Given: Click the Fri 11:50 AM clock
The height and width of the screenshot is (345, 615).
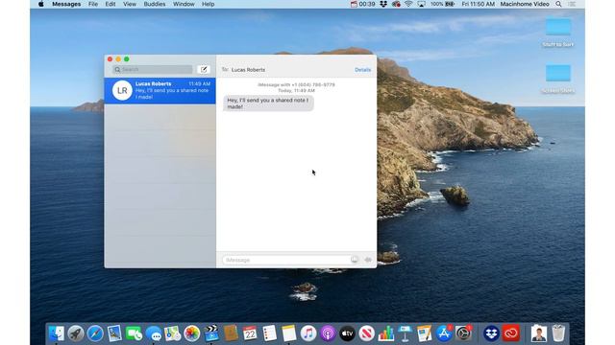Looking at the screenshot, I should (479, 4).
